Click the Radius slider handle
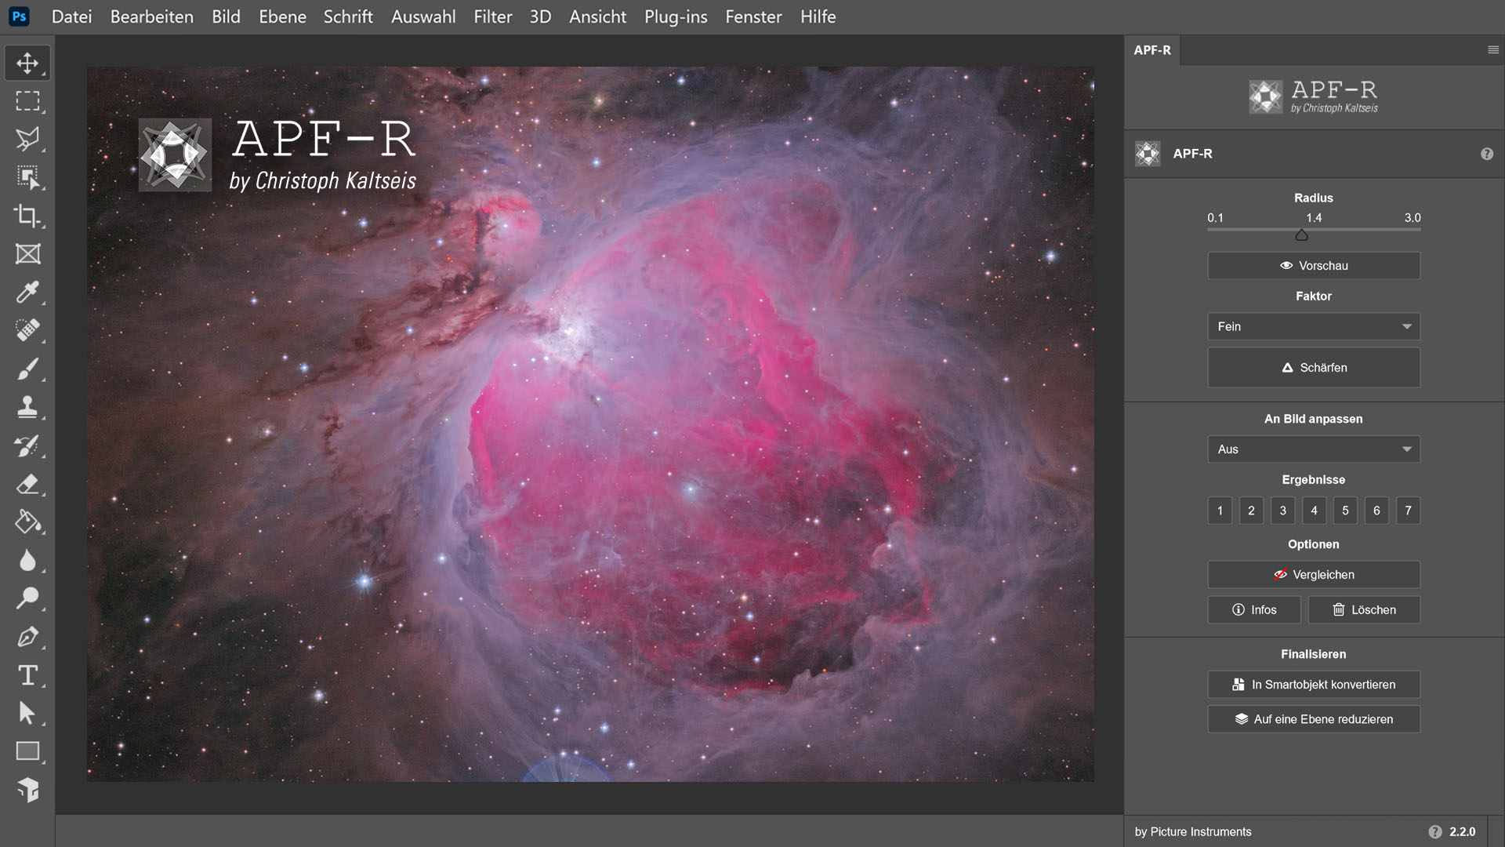The image size is (1505, 847). pyautogui.click(x=1302, y=235)
